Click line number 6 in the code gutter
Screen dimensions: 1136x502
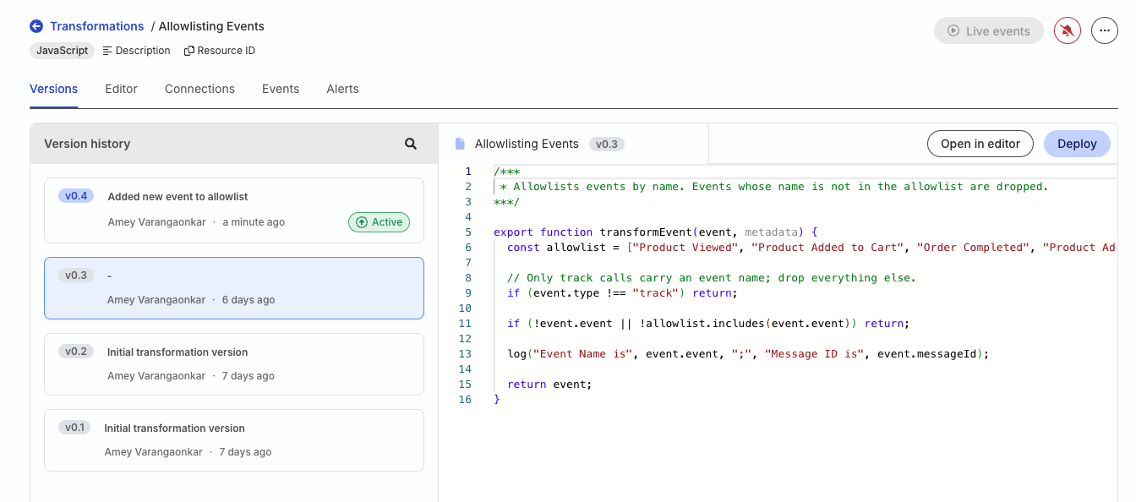click(x=468, y=248)
